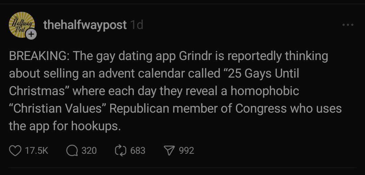The image size is (365, 175).
Task: Click the divider line below the post
Action: [182, 168]
